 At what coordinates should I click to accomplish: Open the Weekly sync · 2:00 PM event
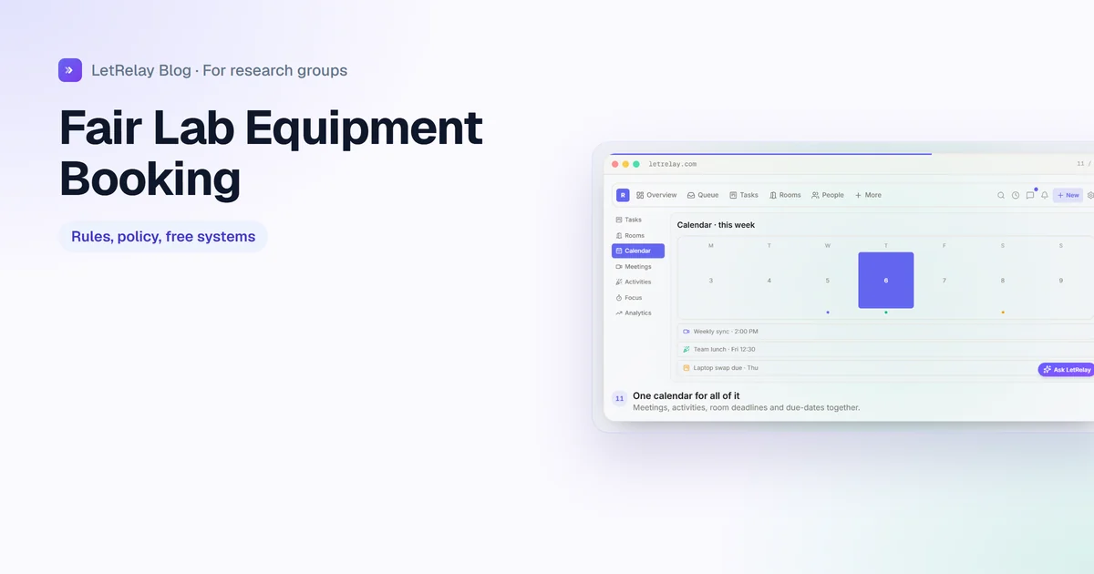(885, 332)
